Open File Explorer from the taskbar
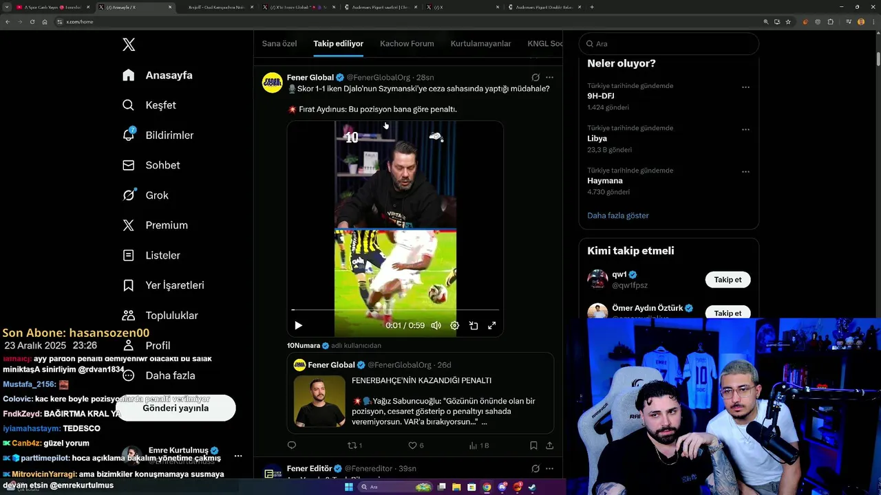 point(456,487)
